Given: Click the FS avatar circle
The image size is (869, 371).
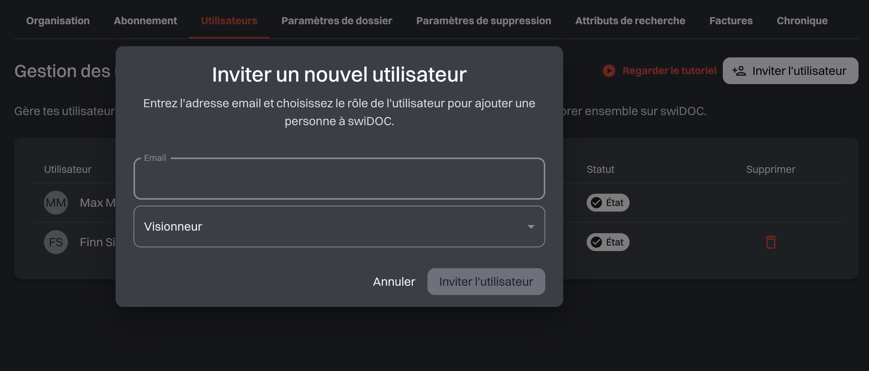Looking at the screenshot, I should click(x=56, y=242).
